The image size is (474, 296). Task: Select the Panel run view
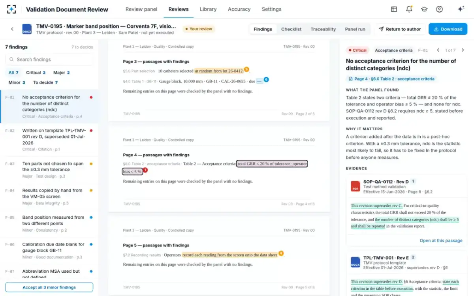click(x=355, y=29)
